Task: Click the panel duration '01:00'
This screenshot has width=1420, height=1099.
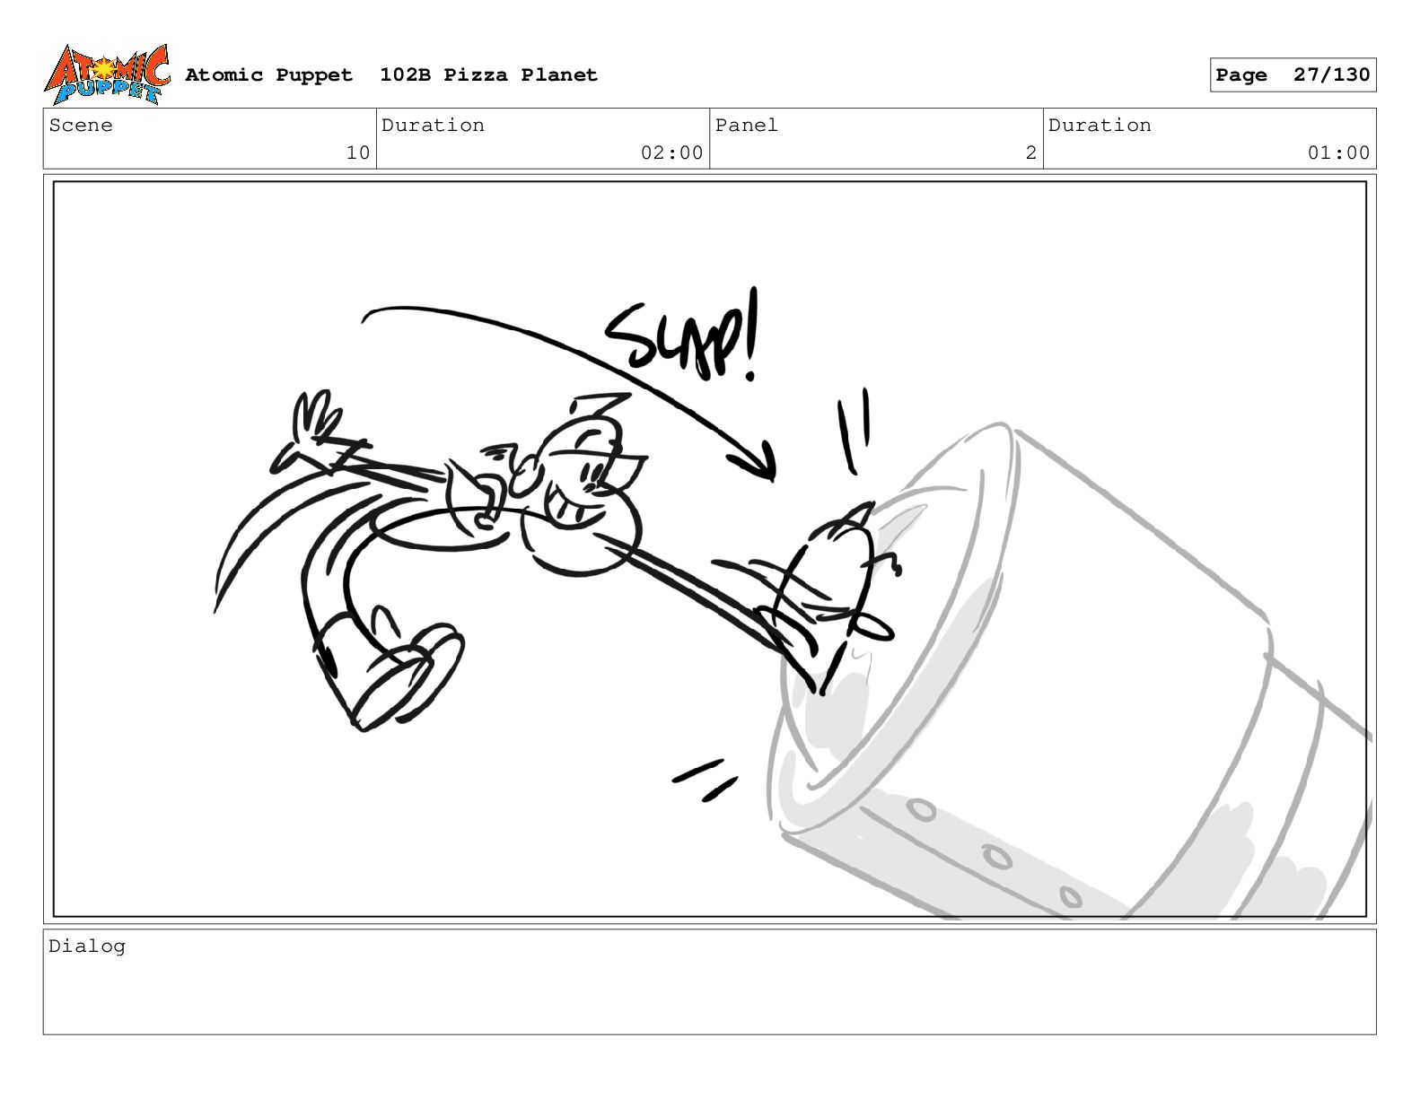Action: pyautogui.click(x=1338, y=153)
